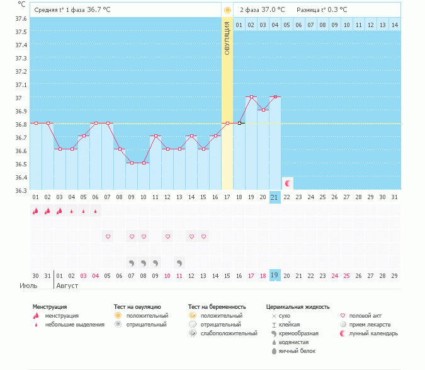Image resolution: width=425 pixels, height=370 pixels.
Task: Select highlighted date 19 in the August row
Action: [275, 275]
